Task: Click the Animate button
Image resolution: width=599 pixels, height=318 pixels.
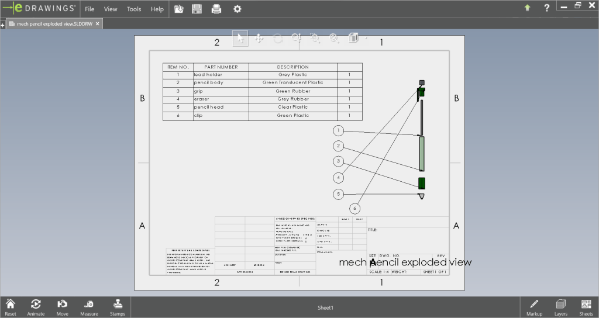Action: click(x=36, y=307)
